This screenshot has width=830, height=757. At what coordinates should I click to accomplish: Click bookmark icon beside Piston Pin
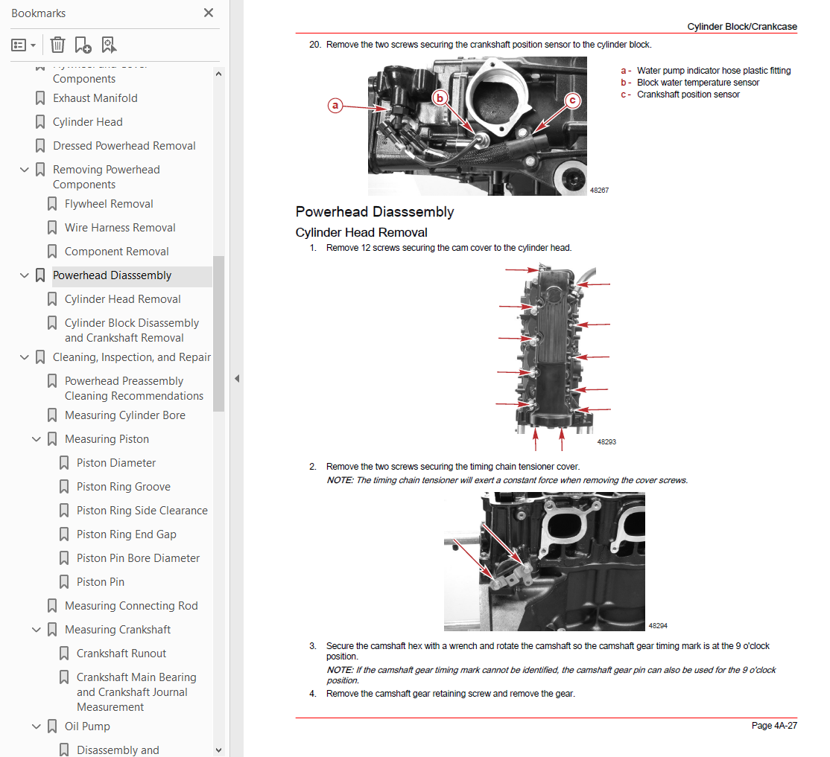pos(64,582)
